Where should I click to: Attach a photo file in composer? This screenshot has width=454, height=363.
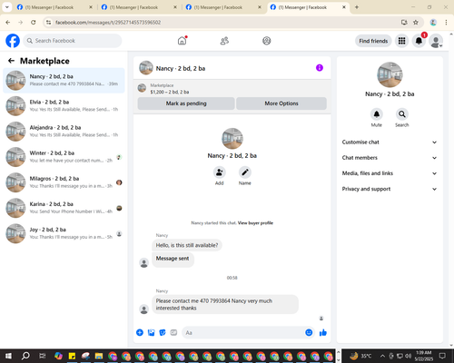[151, 333]
